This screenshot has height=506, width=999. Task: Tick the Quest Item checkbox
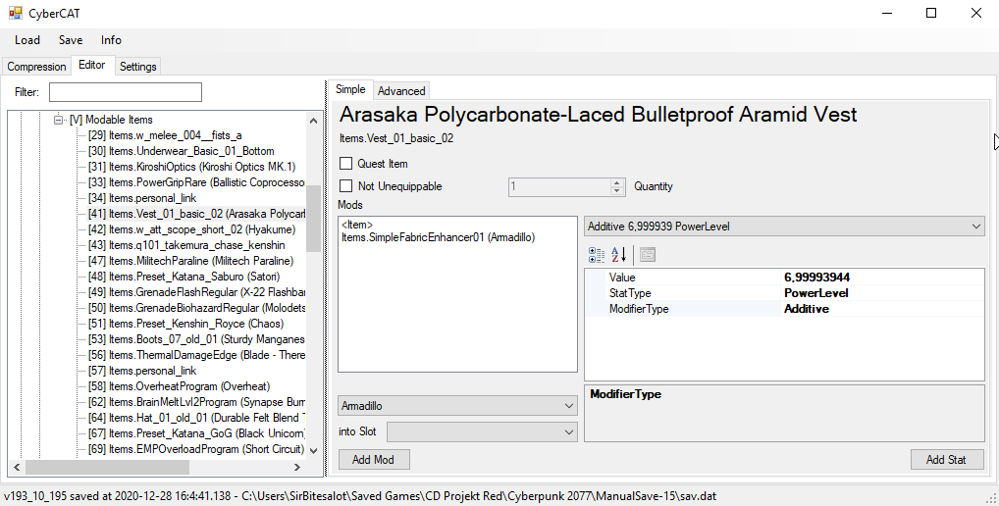pos(346,164)
